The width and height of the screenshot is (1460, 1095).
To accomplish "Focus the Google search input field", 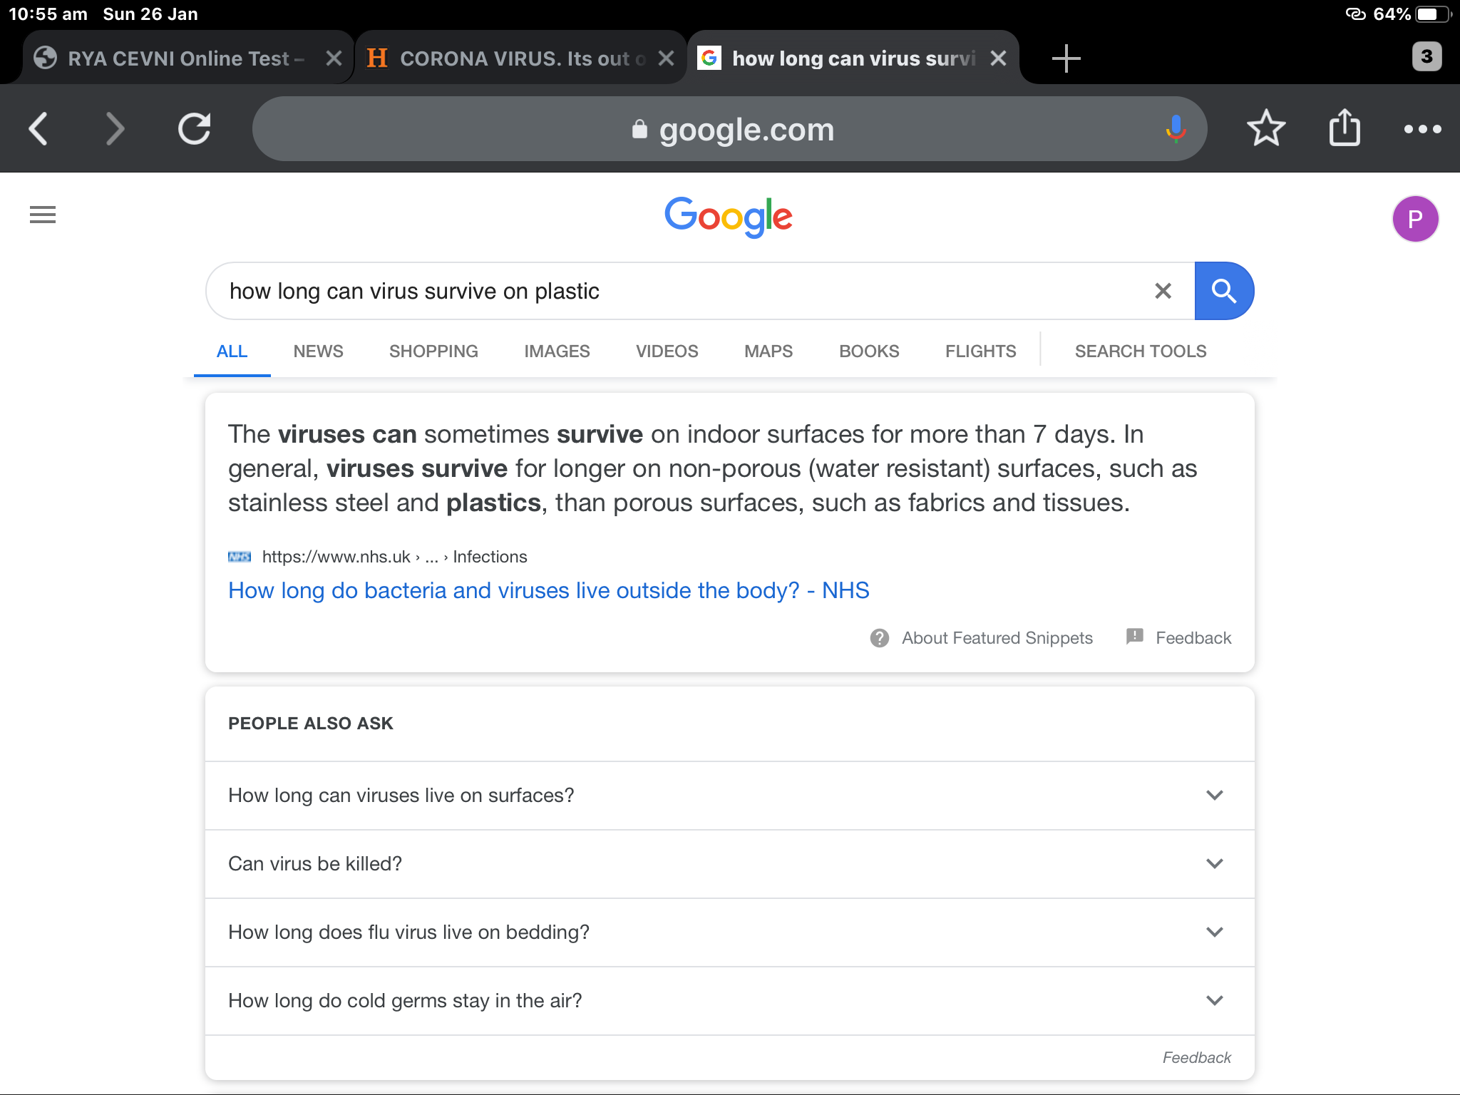I will point(677,291).
